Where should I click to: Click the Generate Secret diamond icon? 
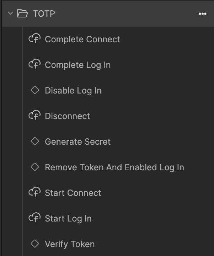[x=35, y=142]
